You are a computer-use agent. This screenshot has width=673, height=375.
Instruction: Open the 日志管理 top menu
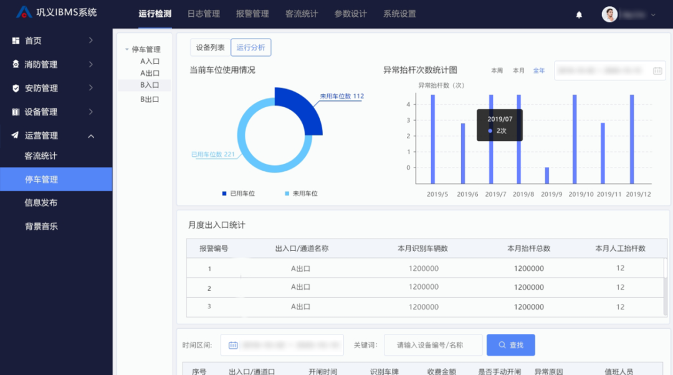(x=203, y=14)
